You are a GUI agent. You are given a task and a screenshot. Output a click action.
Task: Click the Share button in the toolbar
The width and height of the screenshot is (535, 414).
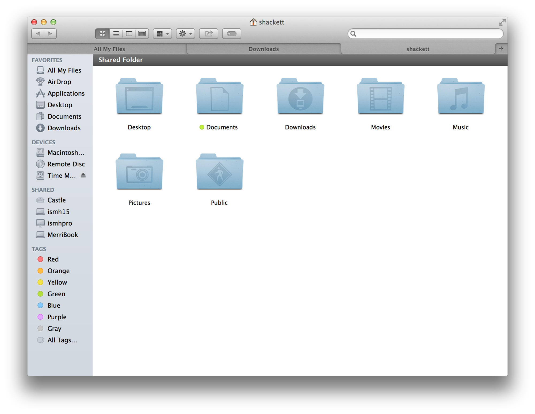[209, 33]
